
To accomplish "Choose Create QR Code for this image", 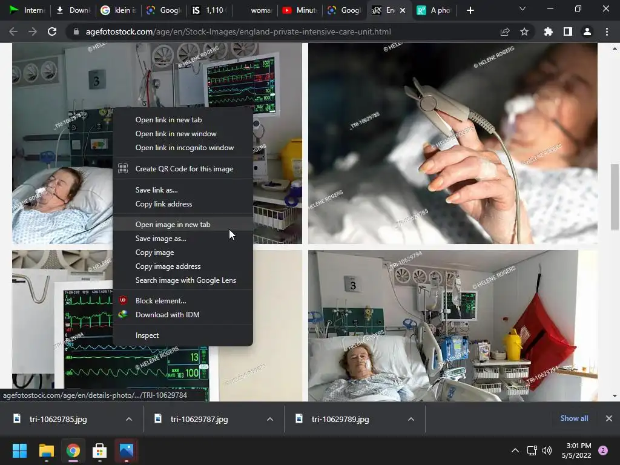I will click(184, 169).
